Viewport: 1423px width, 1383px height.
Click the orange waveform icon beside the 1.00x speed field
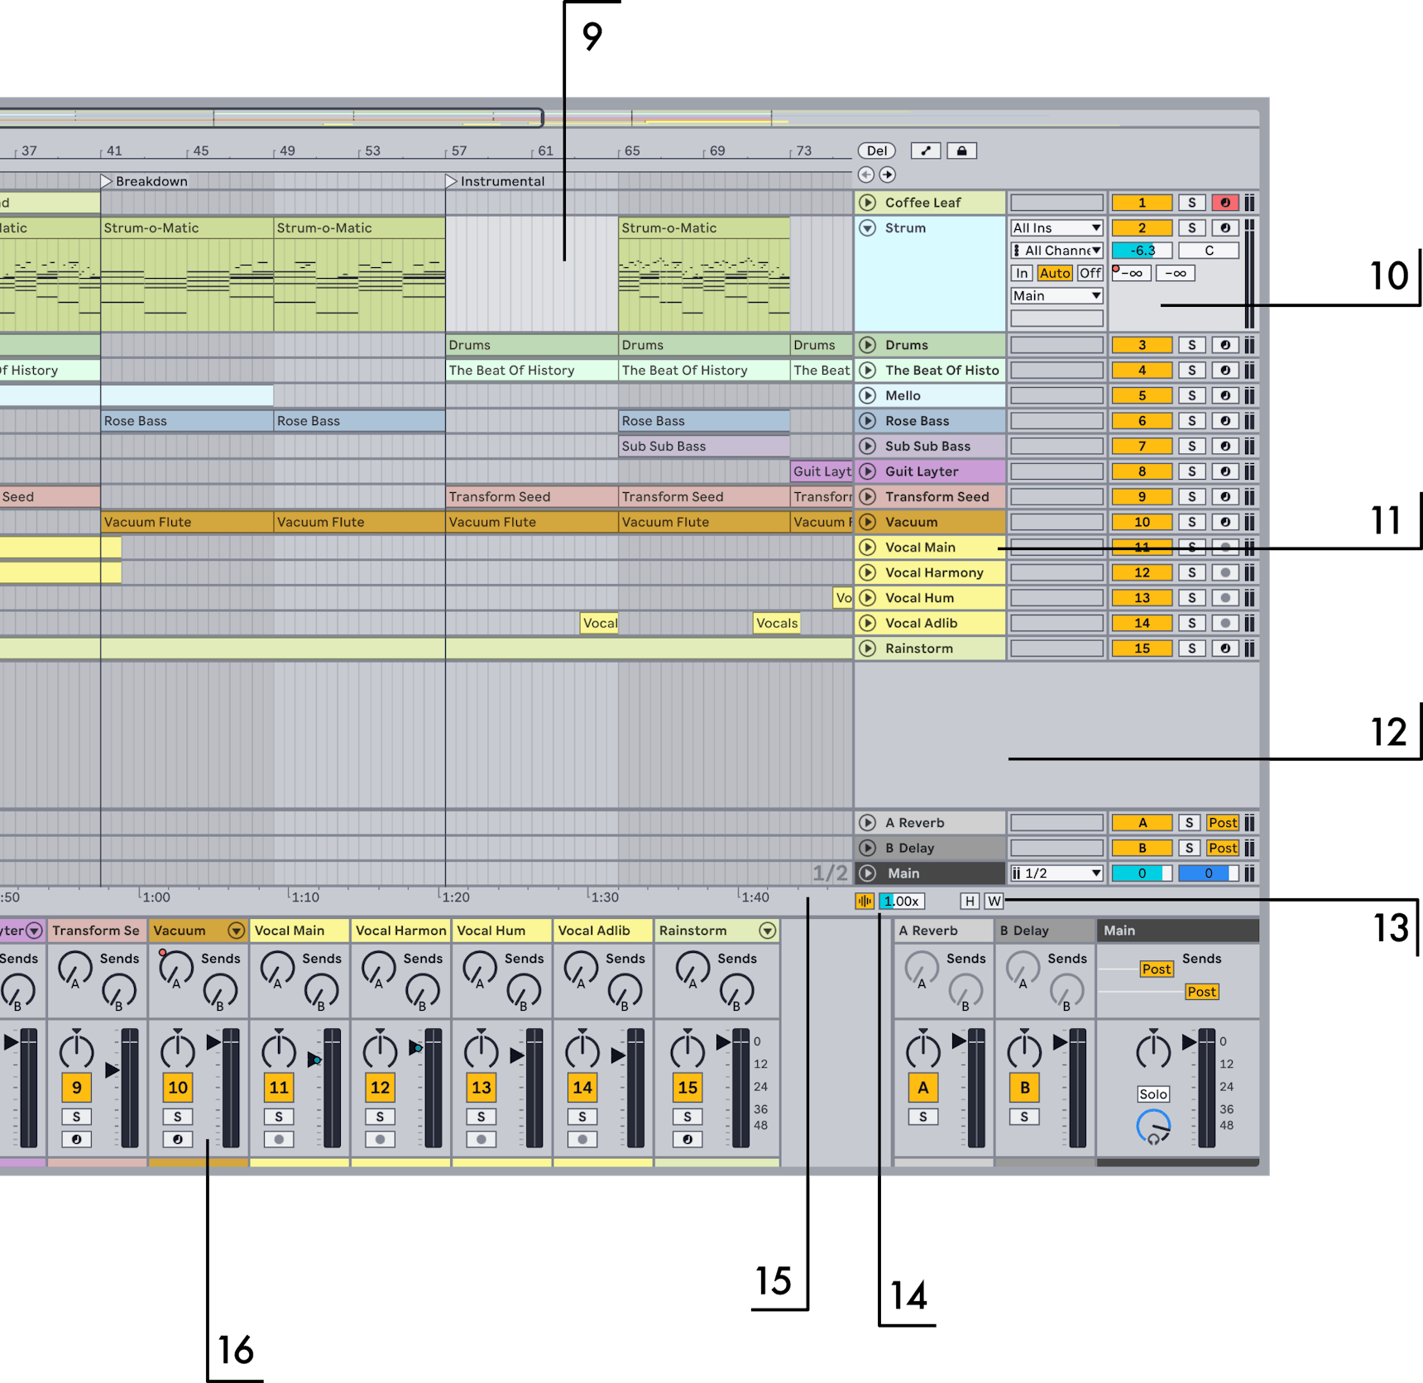tap(863, 901)
